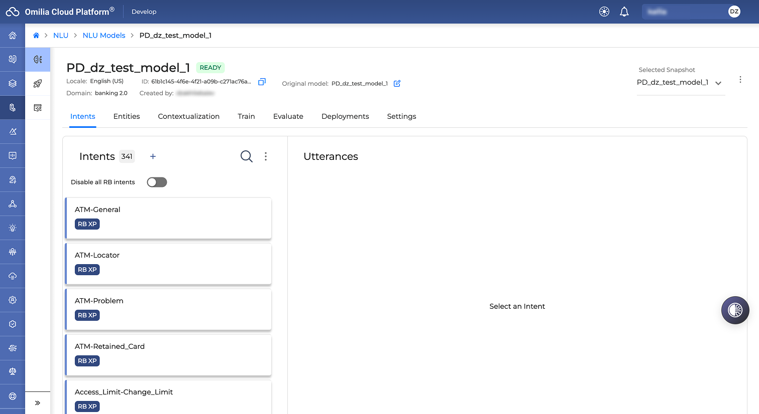Click the home icon in sidebar

click(x=13, y=36)
